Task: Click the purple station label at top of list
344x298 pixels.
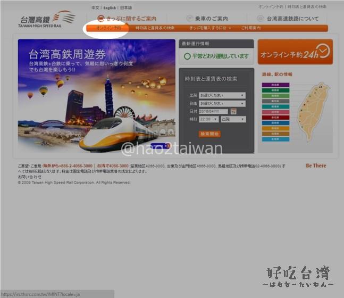Action: [x=275, y=85]
